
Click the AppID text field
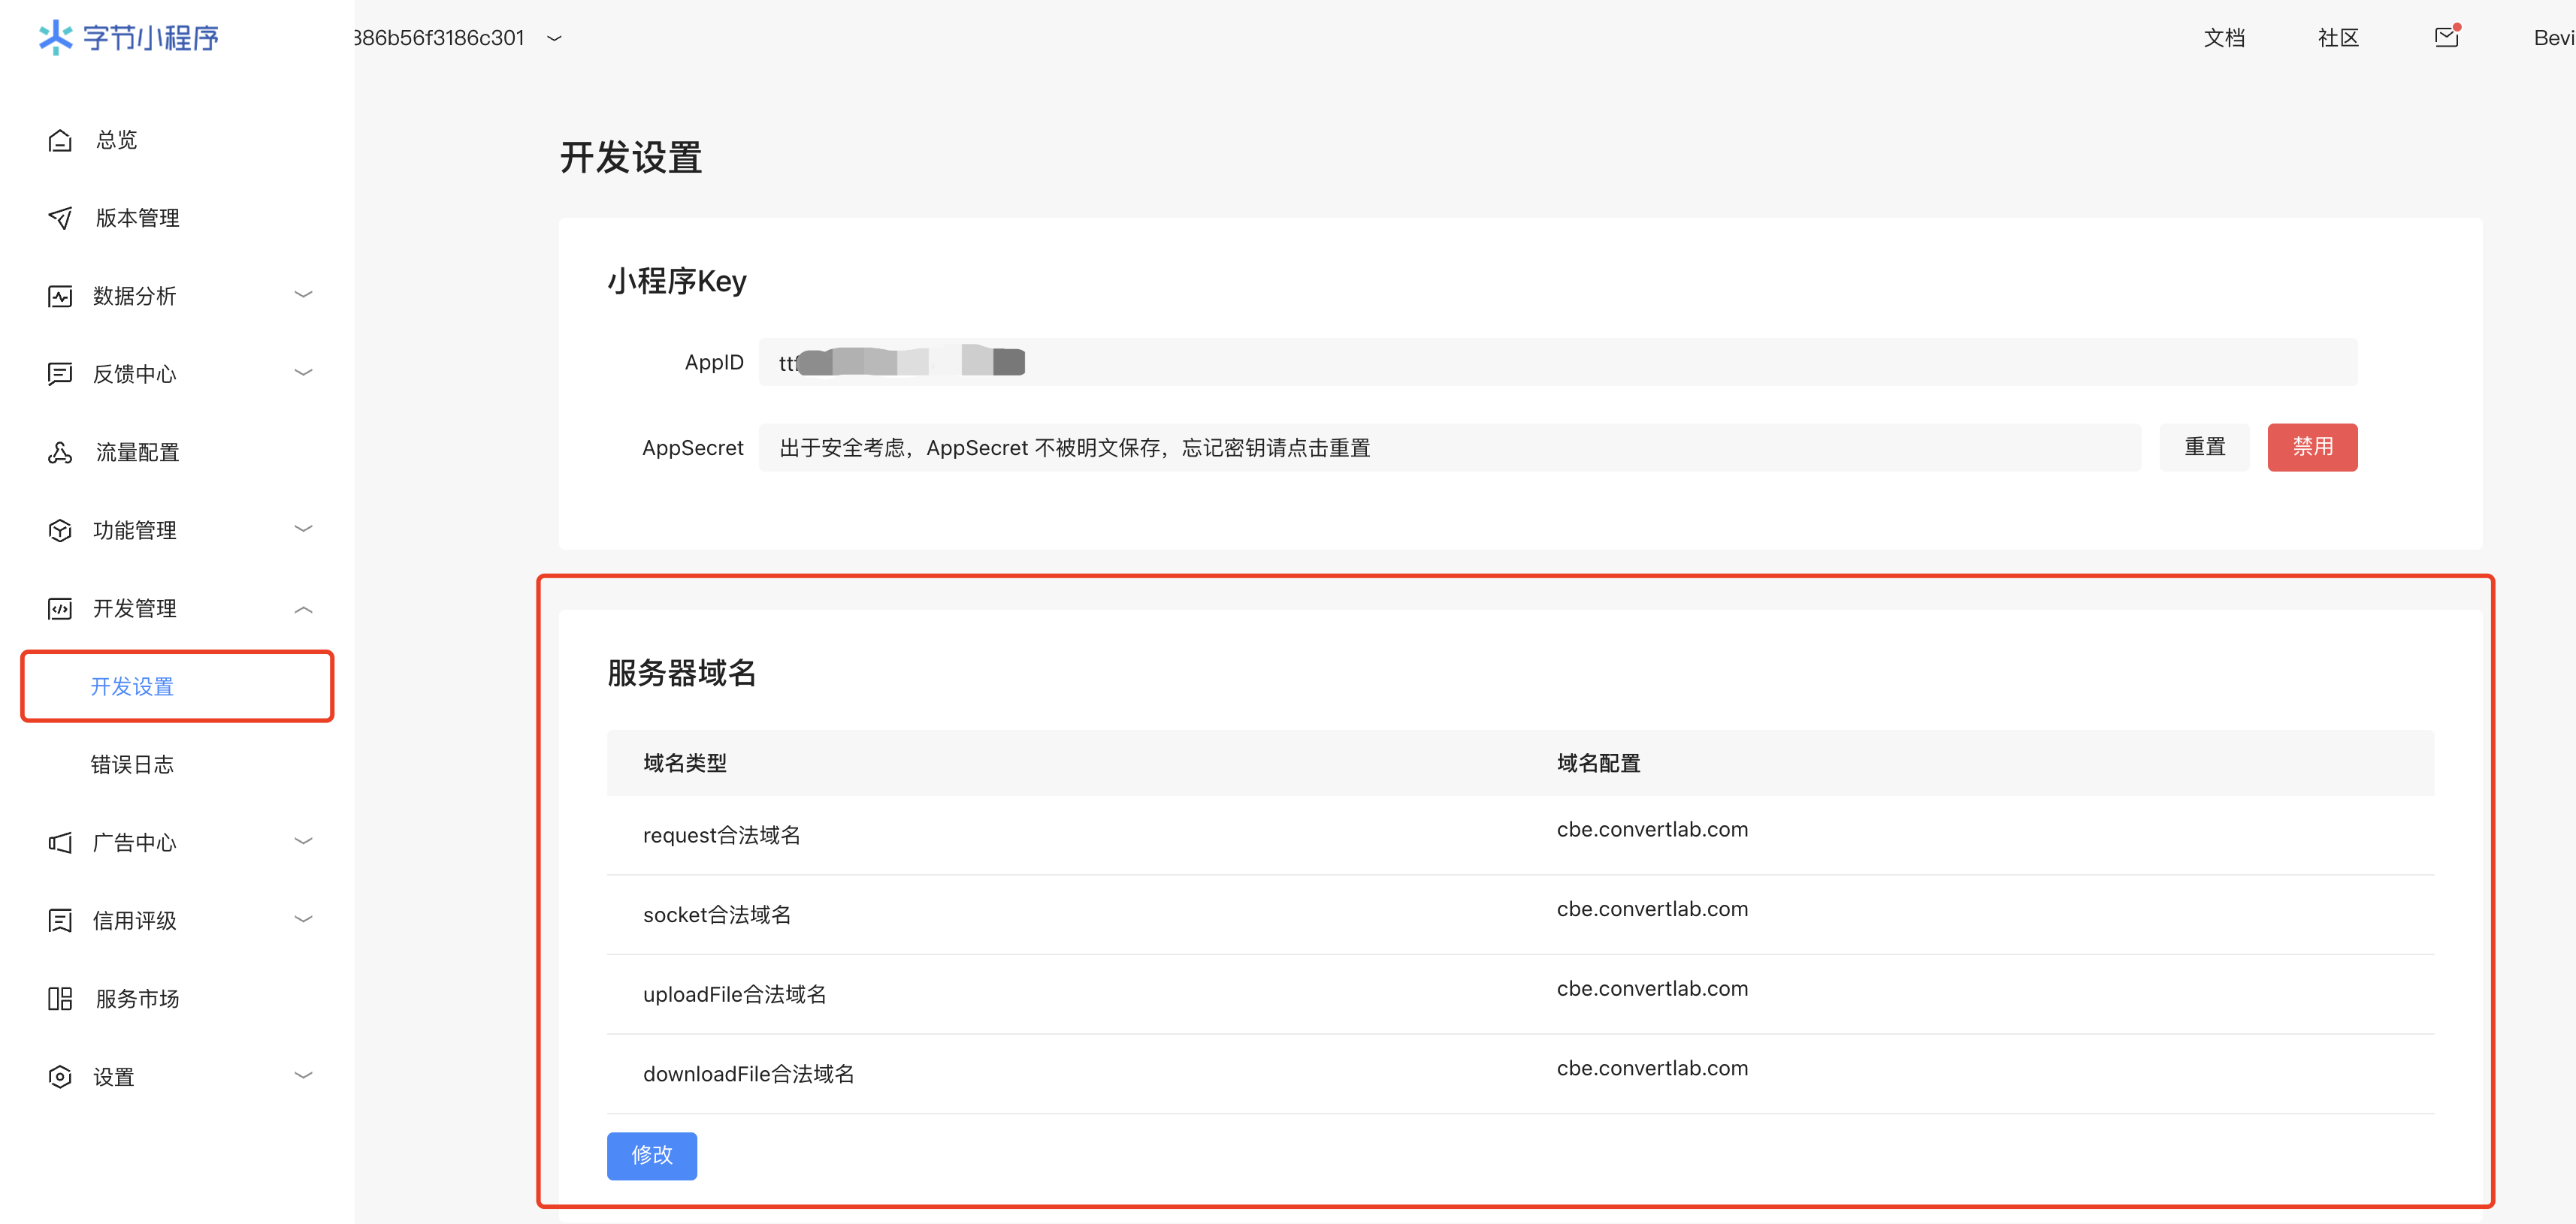click(x=1556, y=362)
